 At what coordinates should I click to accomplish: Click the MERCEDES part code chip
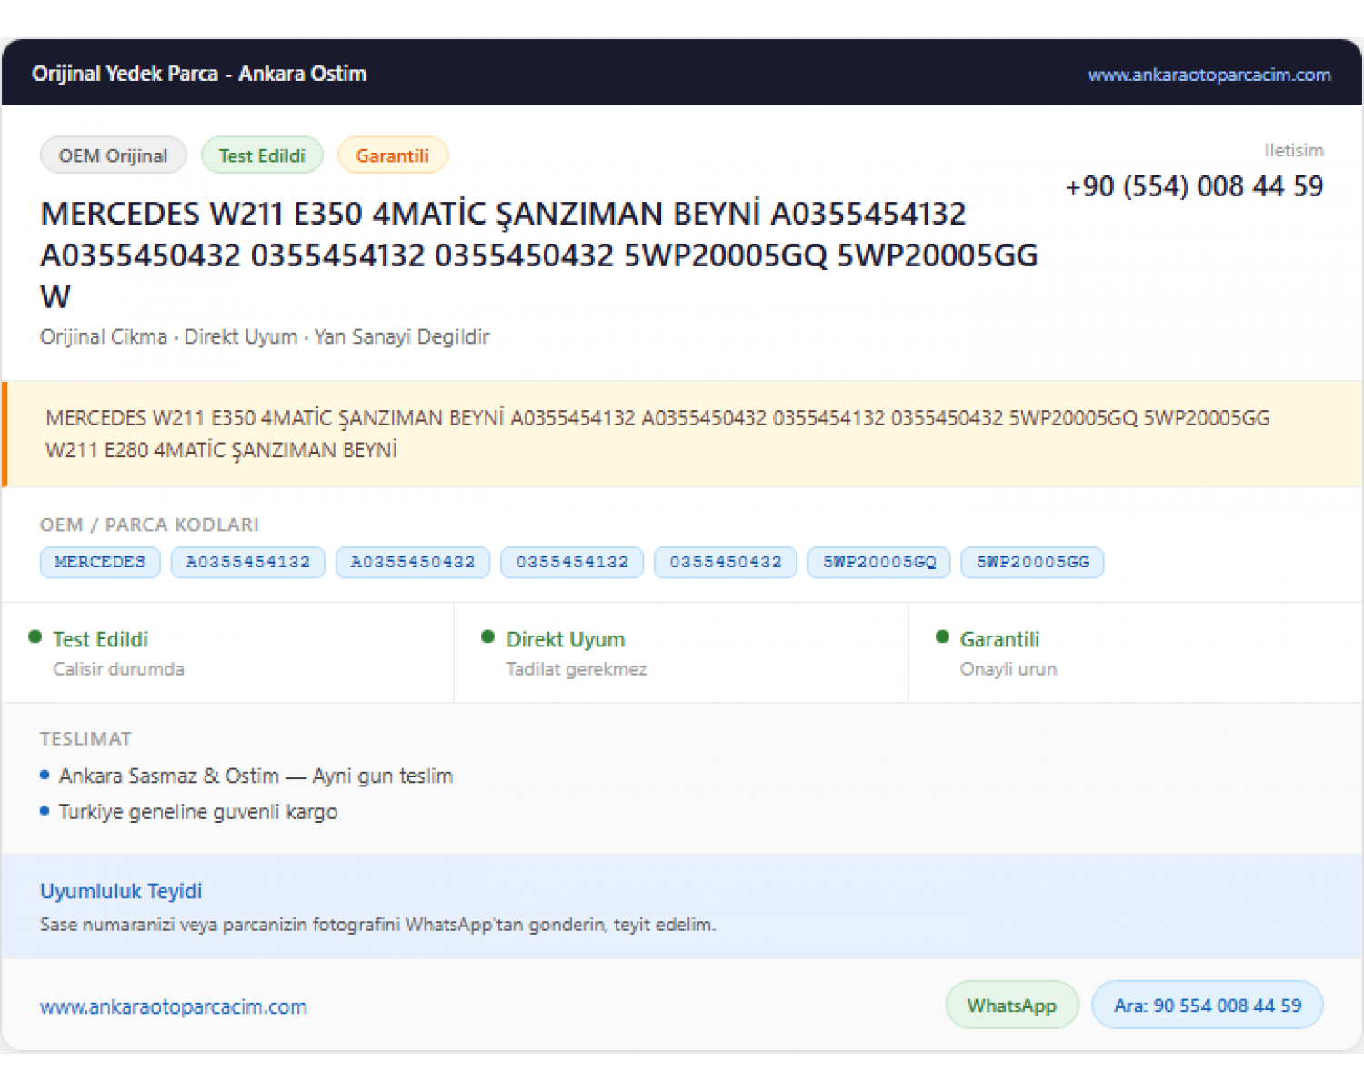point(100,562)
